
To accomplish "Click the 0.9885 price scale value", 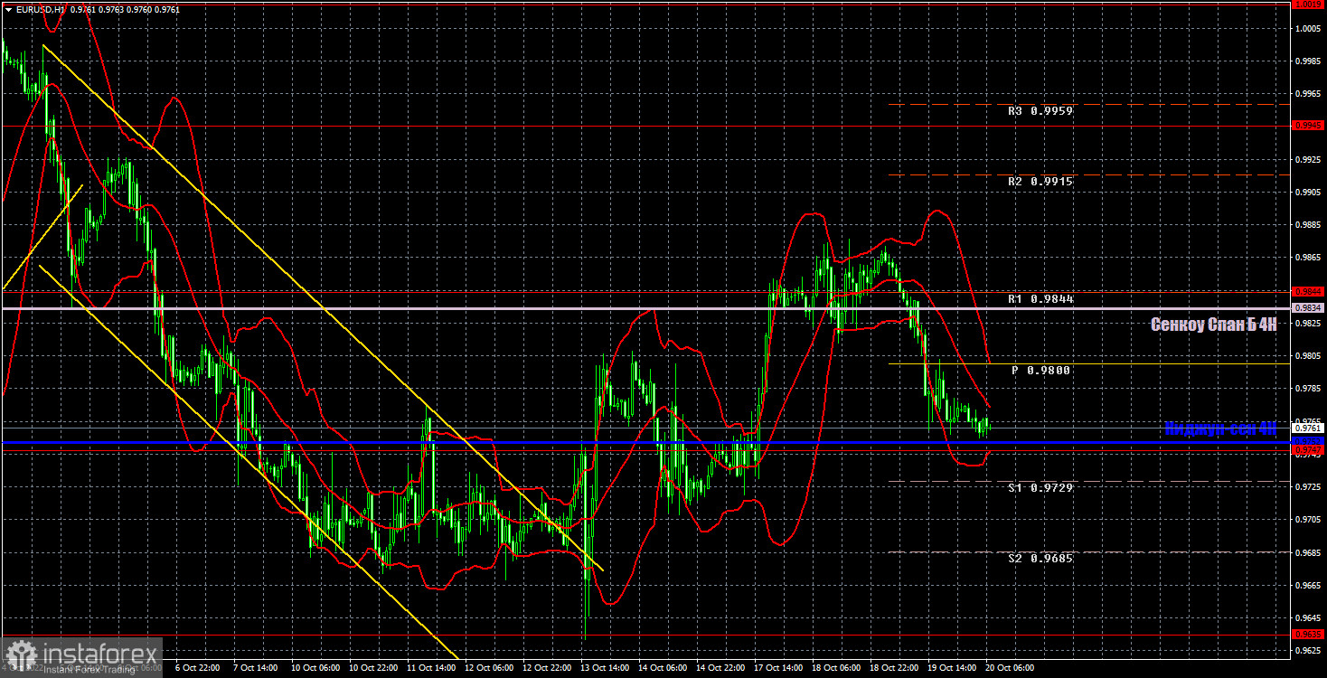I will pyautogui.click(x=1309, y=225).
